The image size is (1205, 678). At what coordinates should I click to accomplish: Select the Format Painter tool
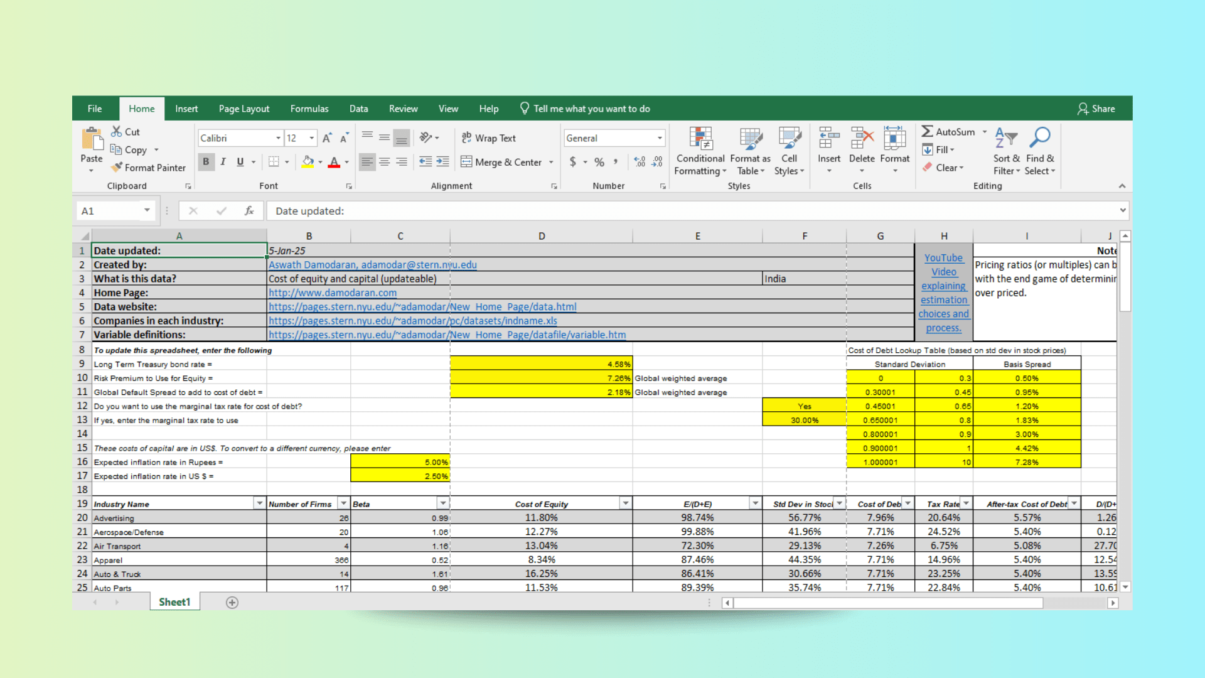pyautogui.click(x=148, y=168)
